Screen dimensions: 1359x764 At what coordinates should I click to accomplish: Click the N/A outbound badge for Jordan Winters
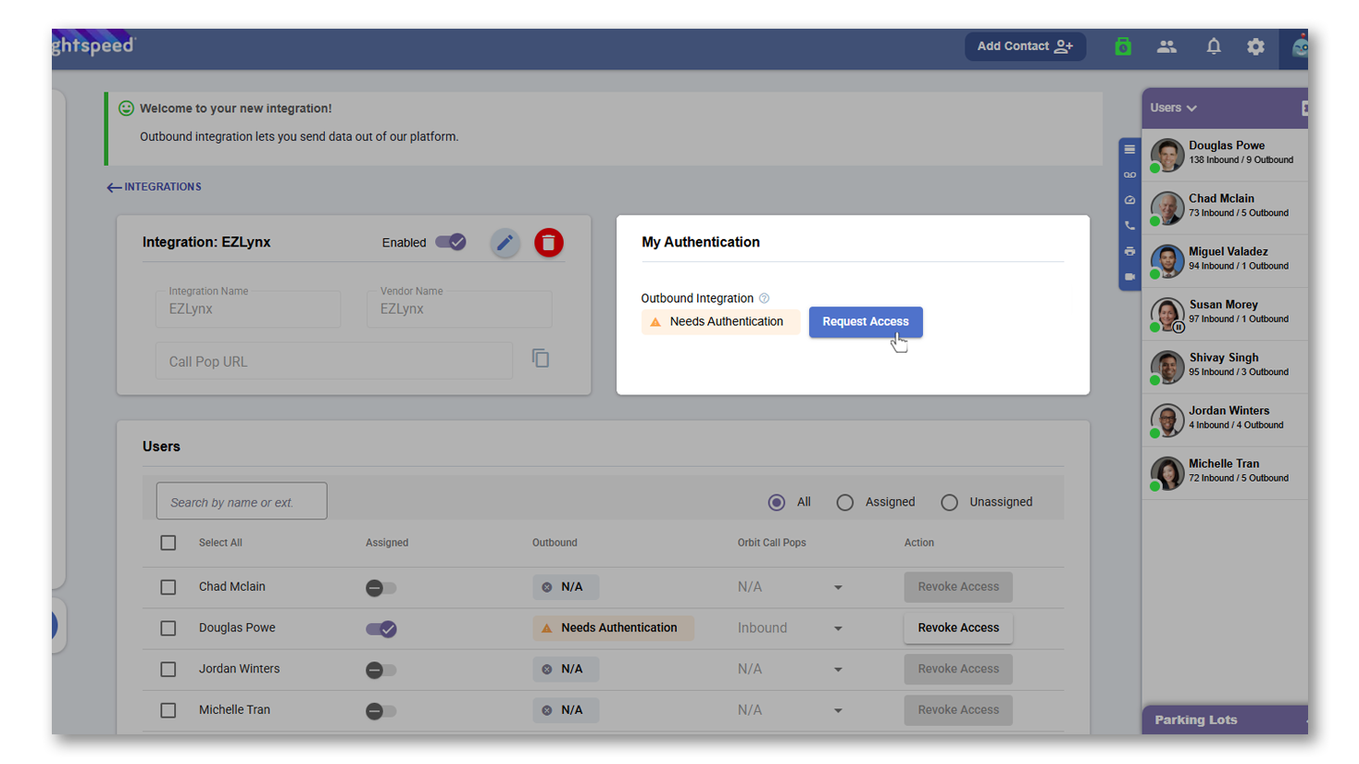(566, 669)
